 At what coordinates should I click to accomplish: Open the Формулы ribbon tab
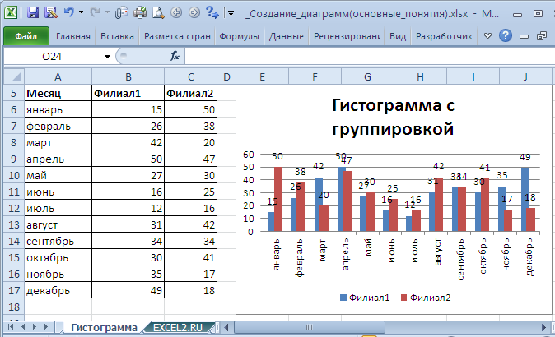coord(240,36)
